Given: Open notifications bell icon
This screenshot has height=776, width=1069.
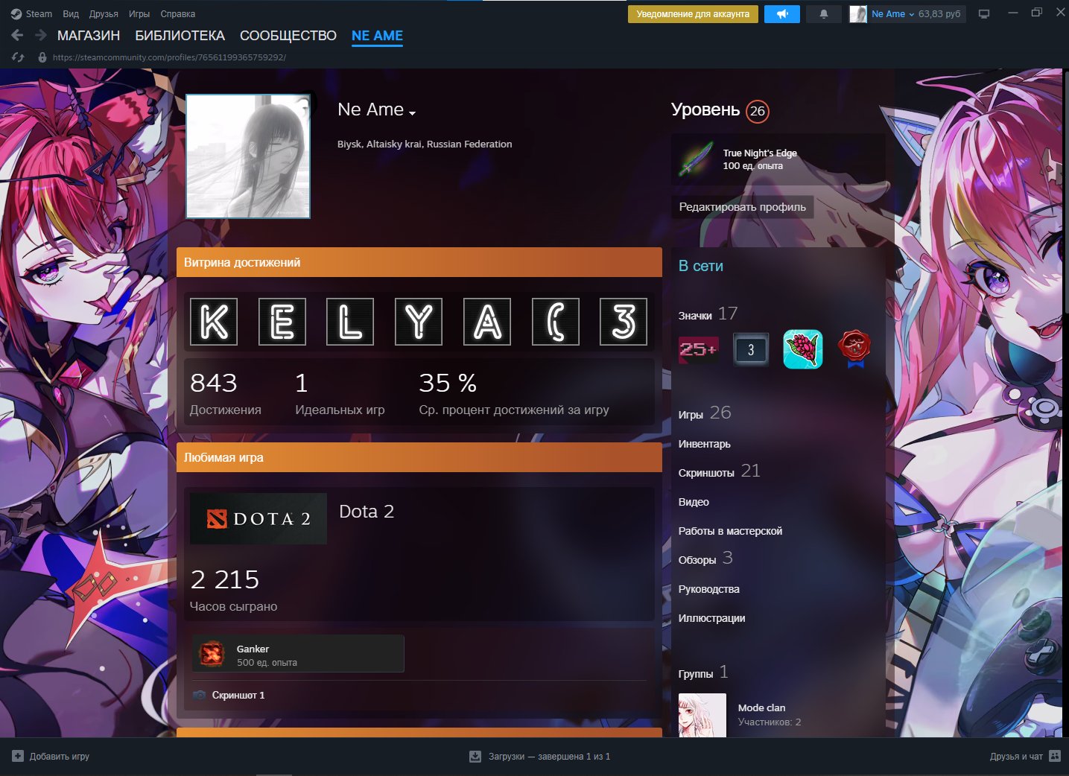Looking at the screenshot, I should (823, 14).
